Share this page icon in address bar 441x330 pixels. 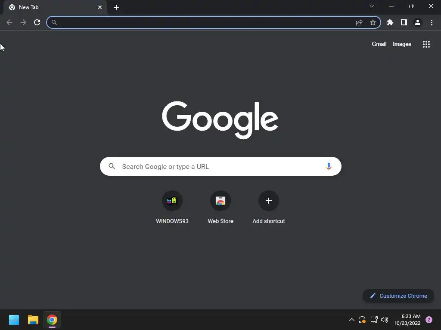coord(359,22)
